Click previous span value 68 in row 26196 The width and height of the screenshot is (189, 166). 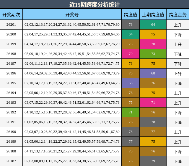(x=153, y=73)
